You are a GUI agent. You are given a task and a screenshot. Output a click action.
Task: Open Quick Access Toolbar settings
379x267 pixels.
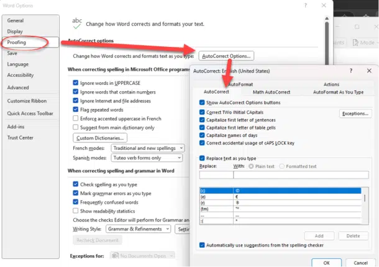30,113
